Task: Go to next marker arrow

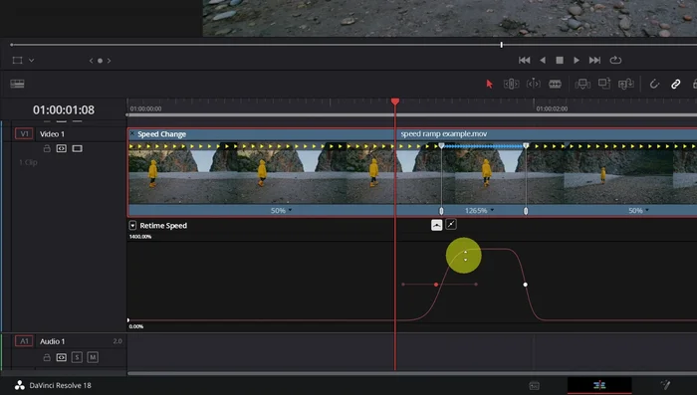Action: 109,61
